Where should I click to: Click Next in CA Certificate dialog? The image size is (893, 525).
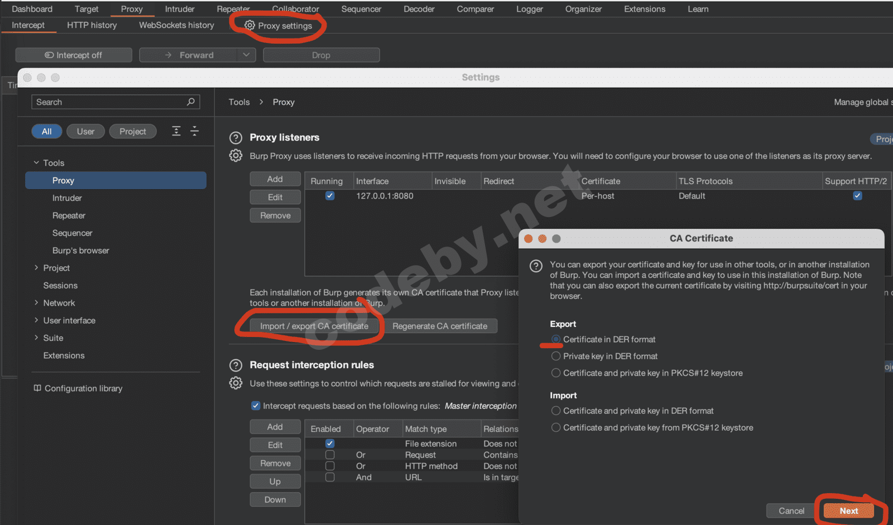click(x=848, y=510)
